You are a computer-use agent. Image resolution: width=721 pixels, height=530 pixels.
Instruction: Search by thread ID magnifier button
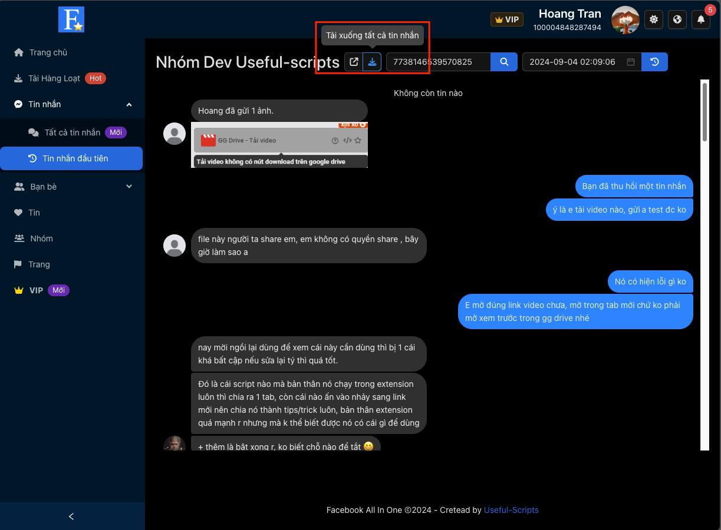(x=504, y=62)
